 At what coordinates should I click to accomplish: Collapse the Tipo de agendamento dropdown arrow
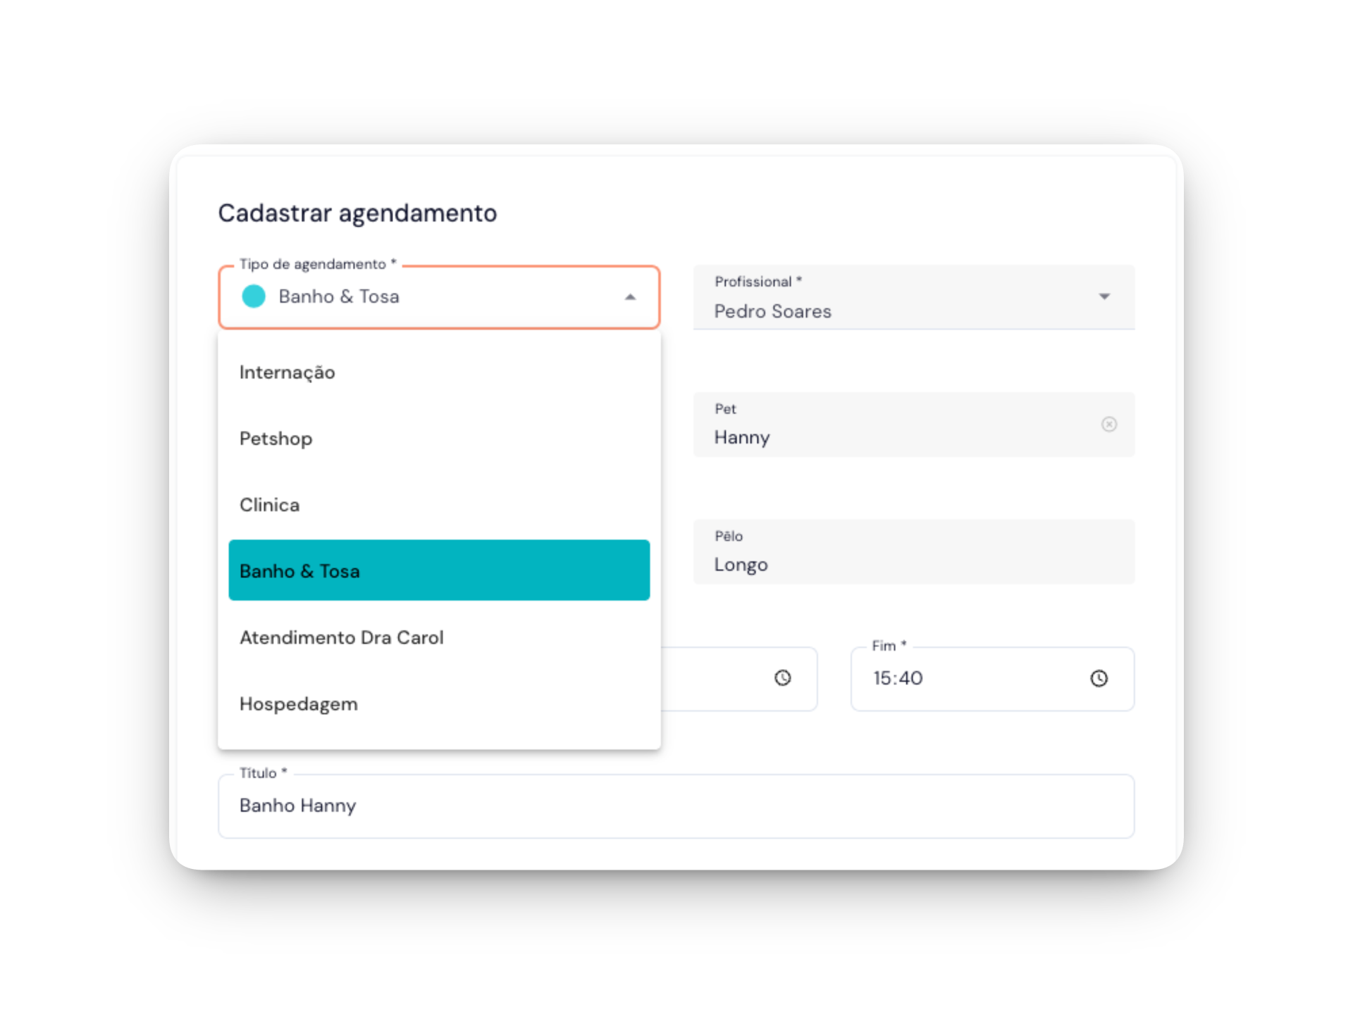(630, 297)
